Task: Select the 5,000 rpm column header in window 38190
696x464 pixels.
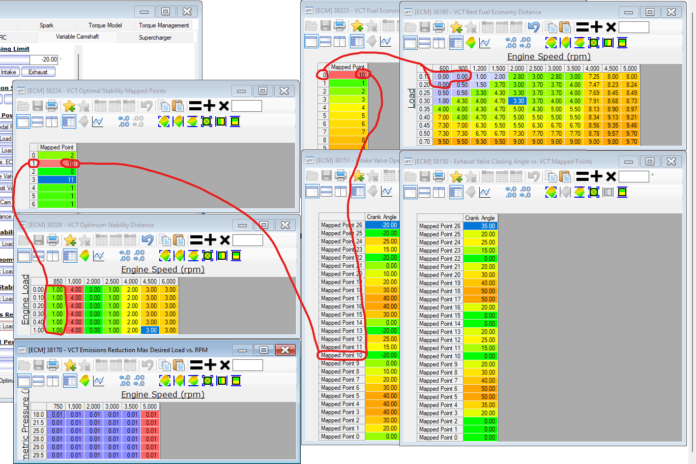Action: 630,69
